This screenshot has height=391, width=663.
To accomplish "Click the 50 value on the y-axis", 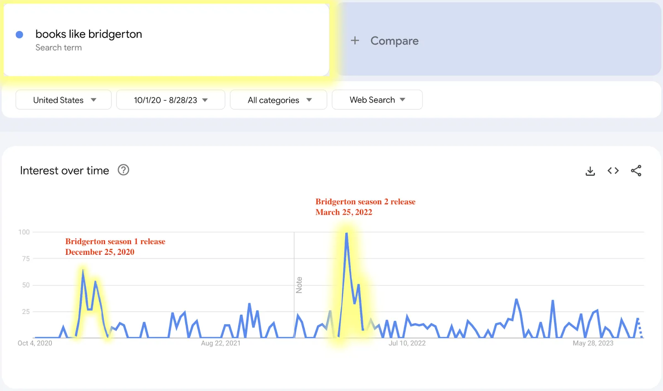I will pyautogui.click(x=26, y=285).
